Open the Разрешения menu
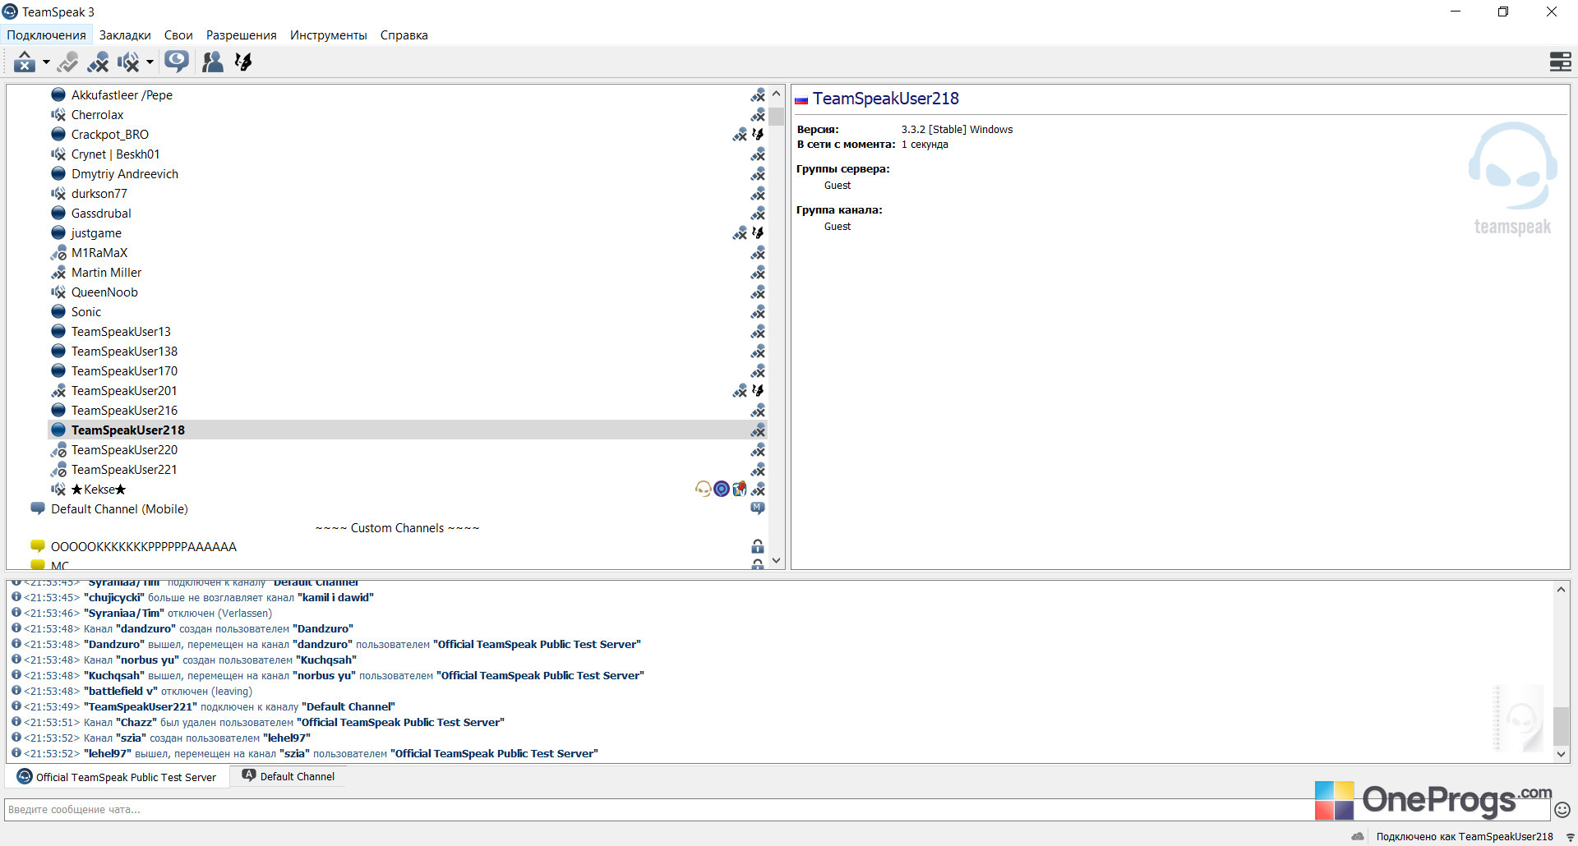 241,35
